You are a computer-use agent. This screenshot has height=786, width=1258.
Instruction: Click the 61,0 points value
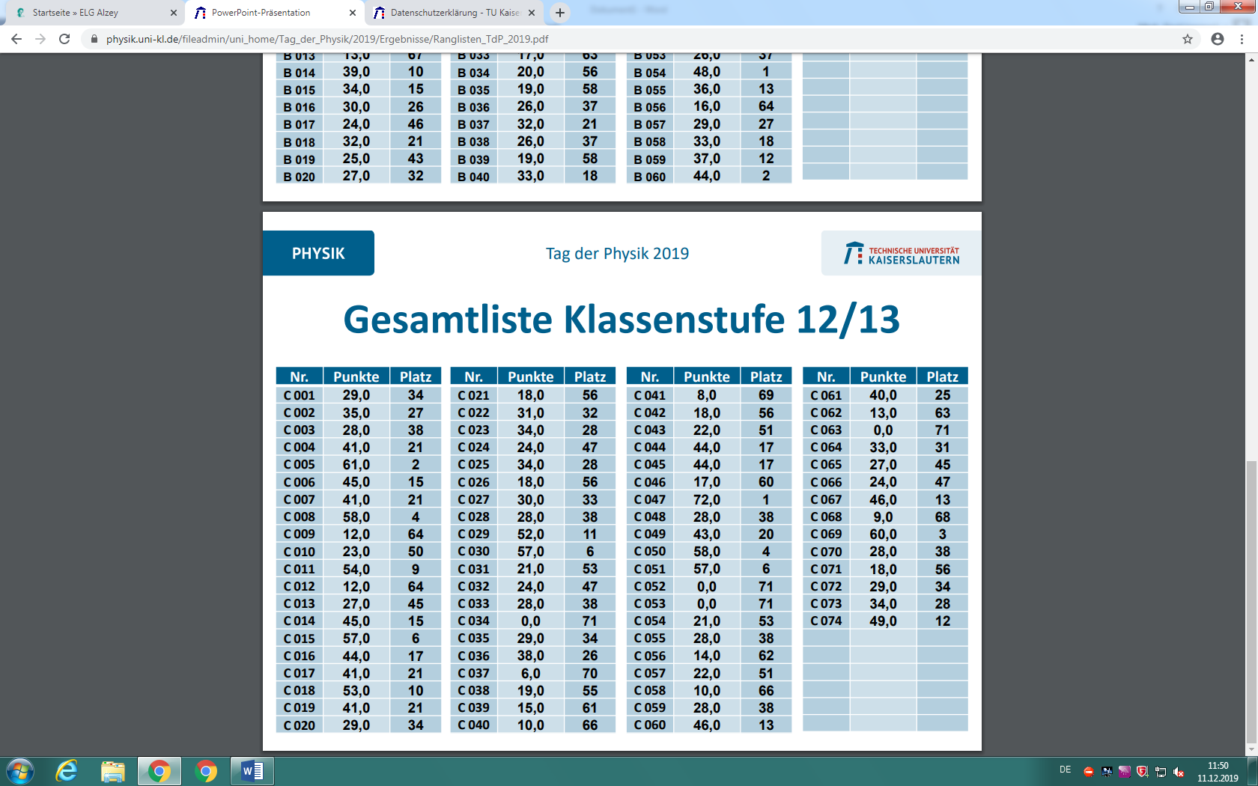(x=356, y=465)
